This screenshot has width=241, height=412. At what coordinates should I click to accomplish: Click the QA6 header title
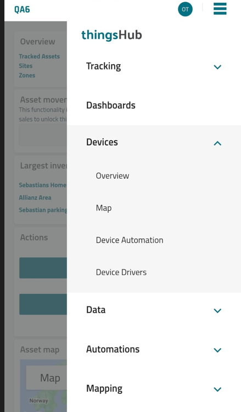[x=23, y=9]
